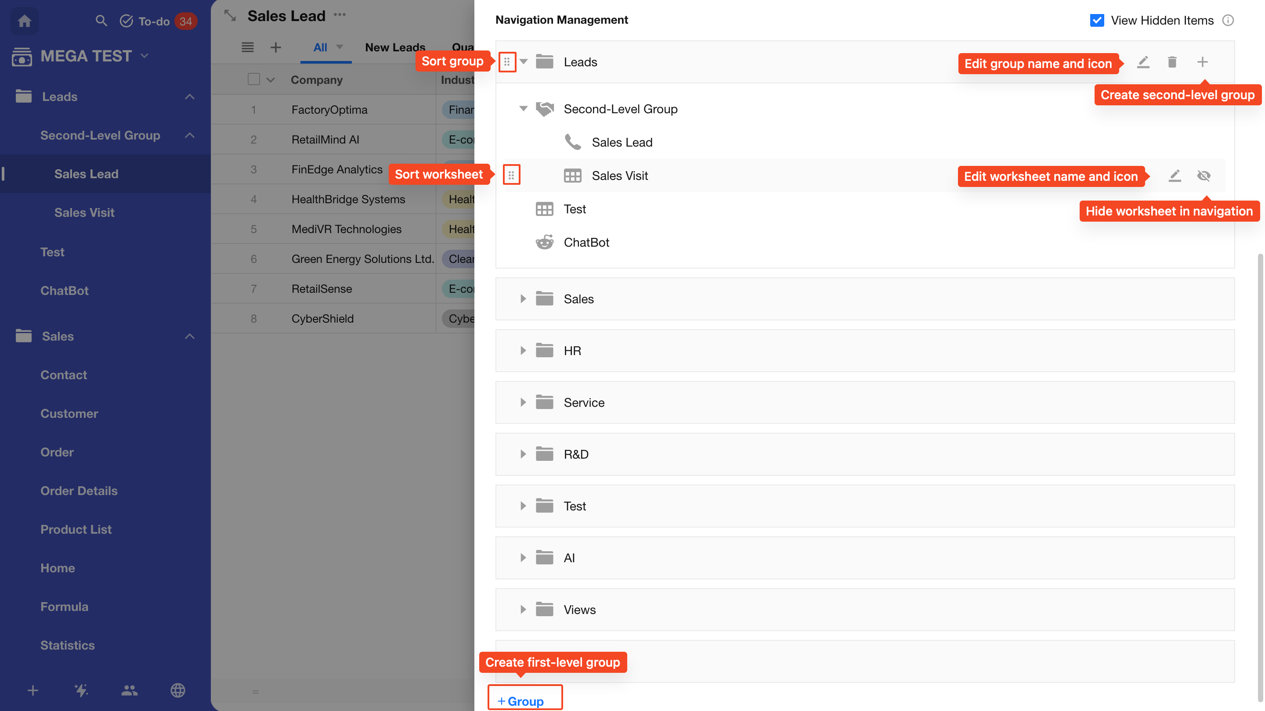Click the plus icon to create second-level group

coord(1203,62)
